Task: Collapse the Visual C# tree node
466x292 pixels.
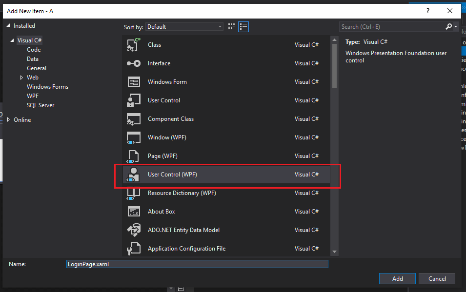Action: pos(12,40)
